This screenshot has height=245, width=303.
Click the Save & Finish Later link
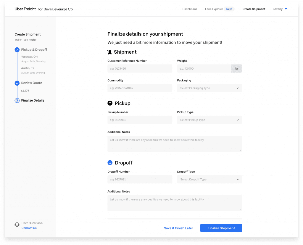(178, 228)
